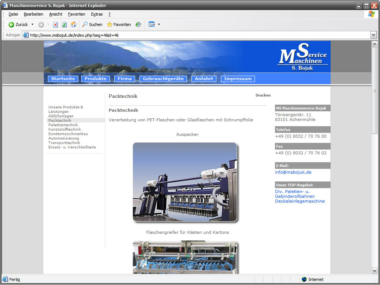The image size is (380, 285).
Task: Open the Gebrauchtgeräte navigation tab
Action: pyautogui.click(x=163, y=79)
